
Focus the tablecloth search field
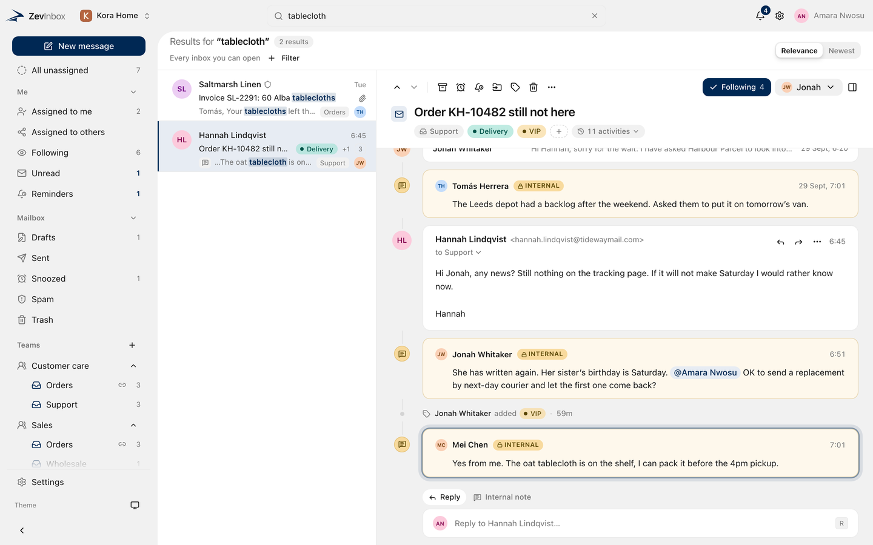coord(436,16)
